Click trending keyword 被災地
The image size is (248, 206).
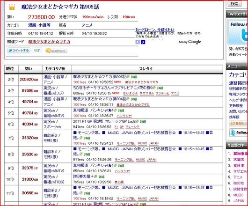(x=239, y=183)
